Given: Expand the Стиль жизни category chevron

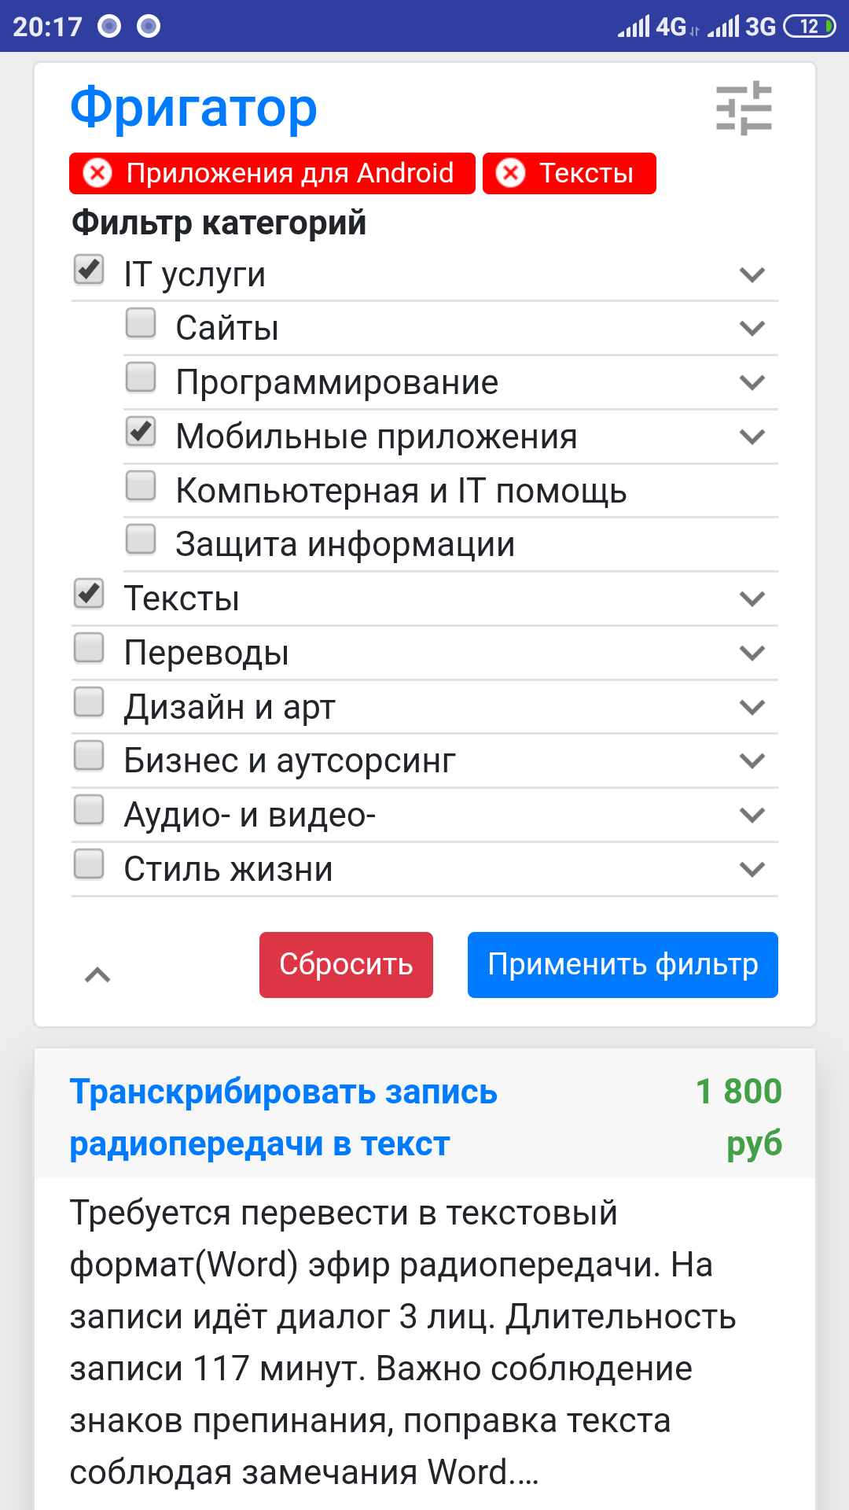Looking at the screenshot, I should pyautogui.click(x=752, y=870).
